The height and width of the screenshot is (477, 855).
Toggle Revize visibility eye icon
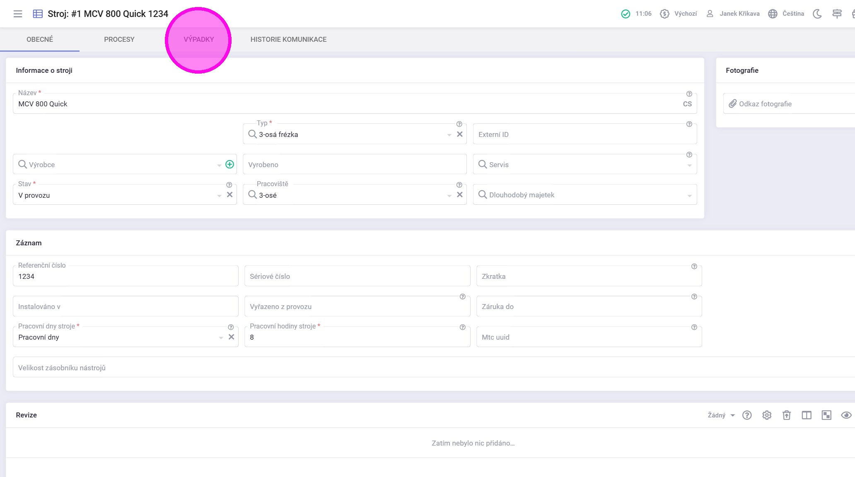pyautogui.click(x=846, y=415)
